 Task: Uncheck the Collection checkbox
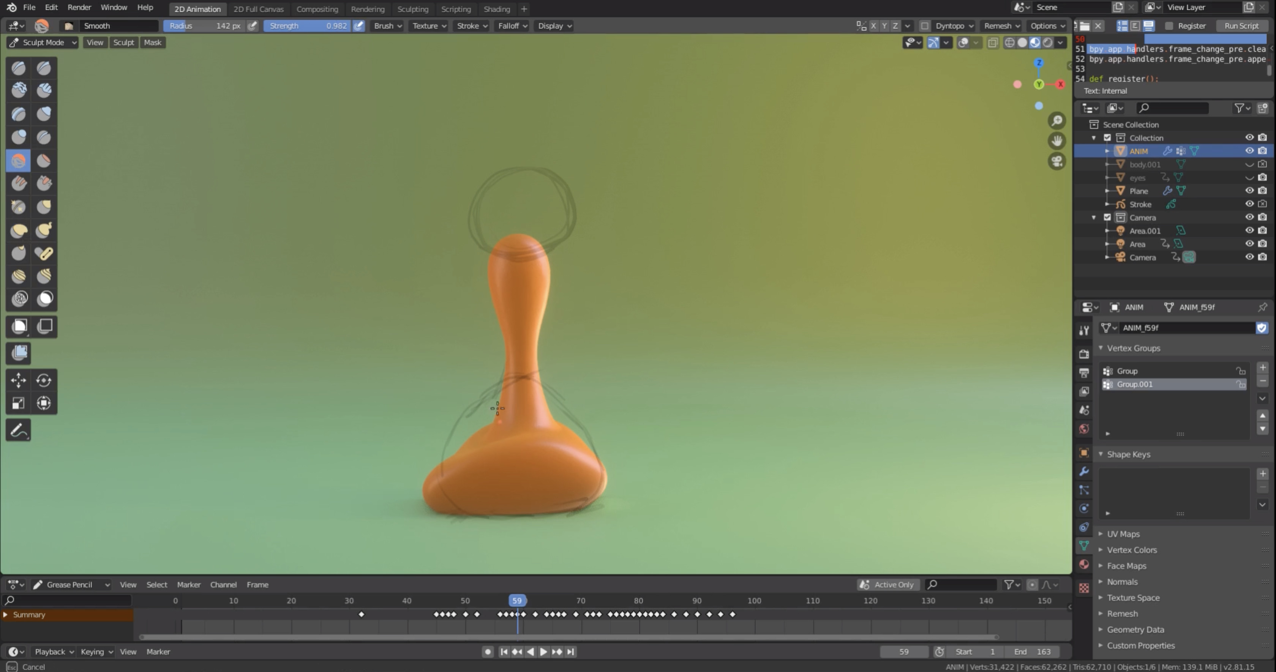click(1107, 138)
